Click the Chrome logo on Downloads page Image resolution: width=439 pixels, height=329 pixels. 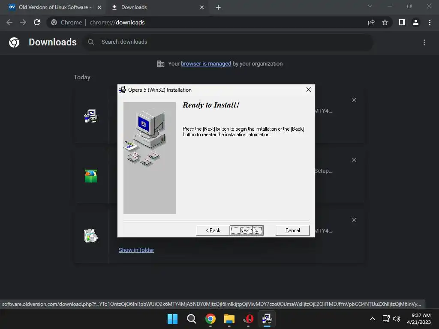pos(14,42)
